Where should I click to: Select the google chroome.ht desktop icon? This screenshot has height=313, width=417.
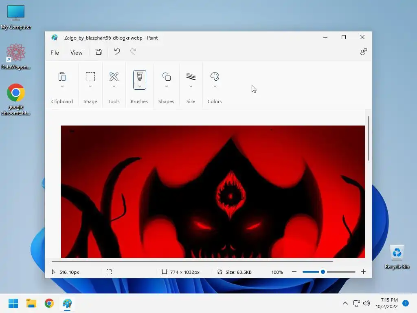[16, 99]
